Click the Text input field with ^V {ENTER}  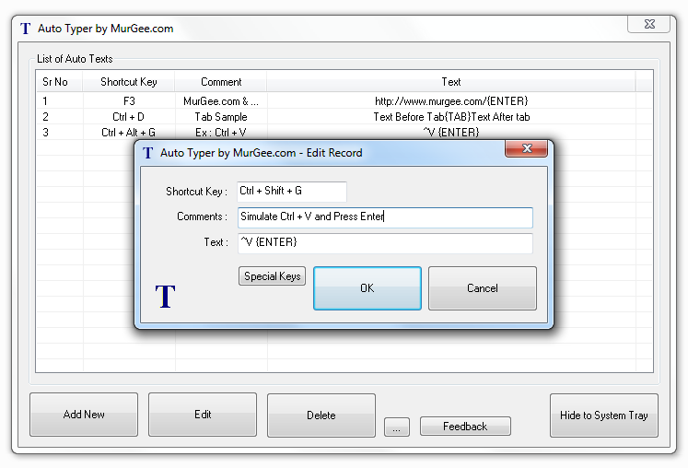tap(385, 243)
